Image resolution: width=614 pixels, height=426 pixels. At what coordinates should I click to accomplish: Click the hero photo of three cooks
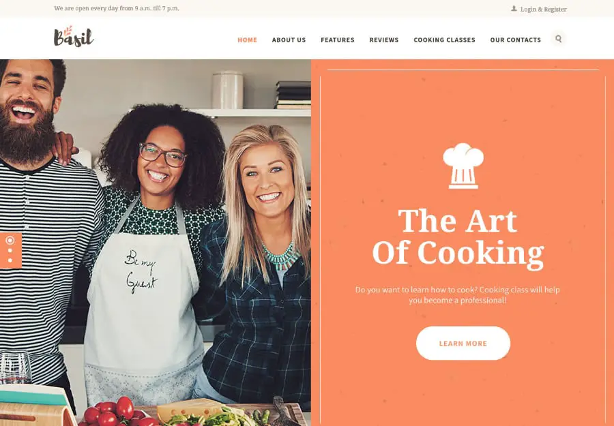[156, 243]
